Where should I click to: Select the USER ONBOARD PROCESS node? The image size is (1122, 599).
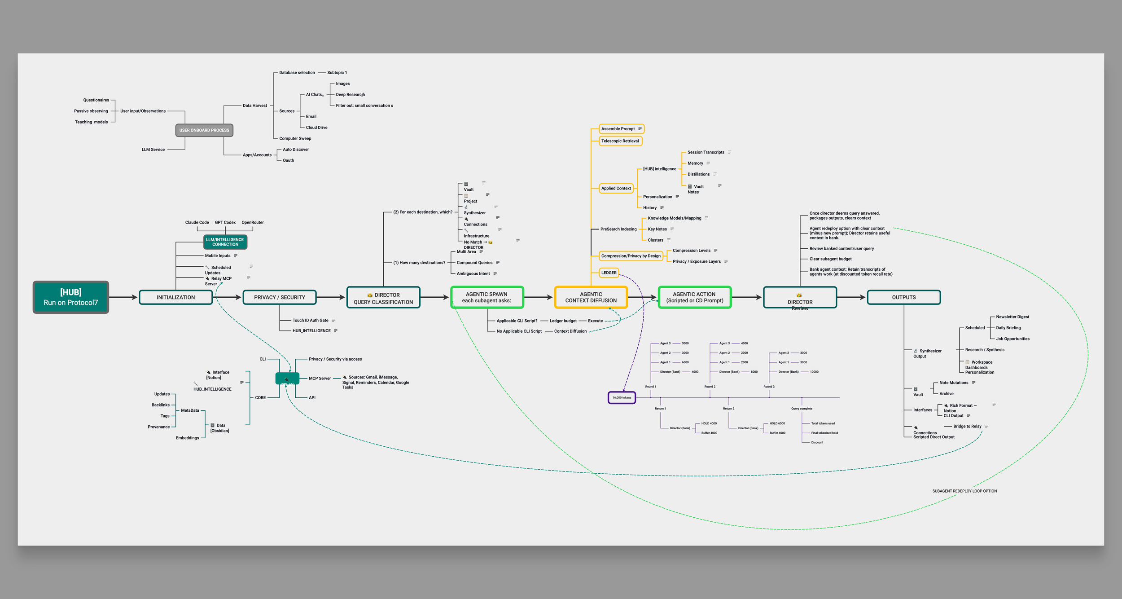[x=204, y=130]
